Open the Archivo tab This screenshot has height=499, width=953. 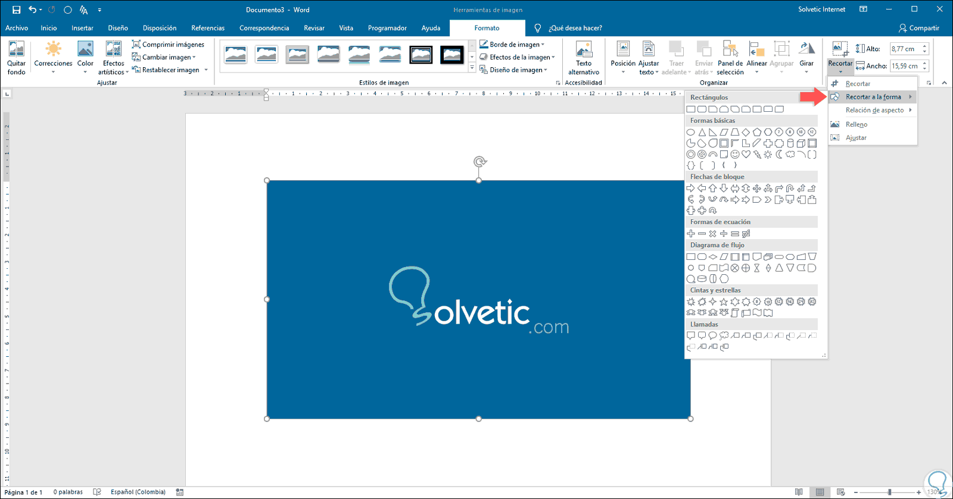(x=17, y=28)
